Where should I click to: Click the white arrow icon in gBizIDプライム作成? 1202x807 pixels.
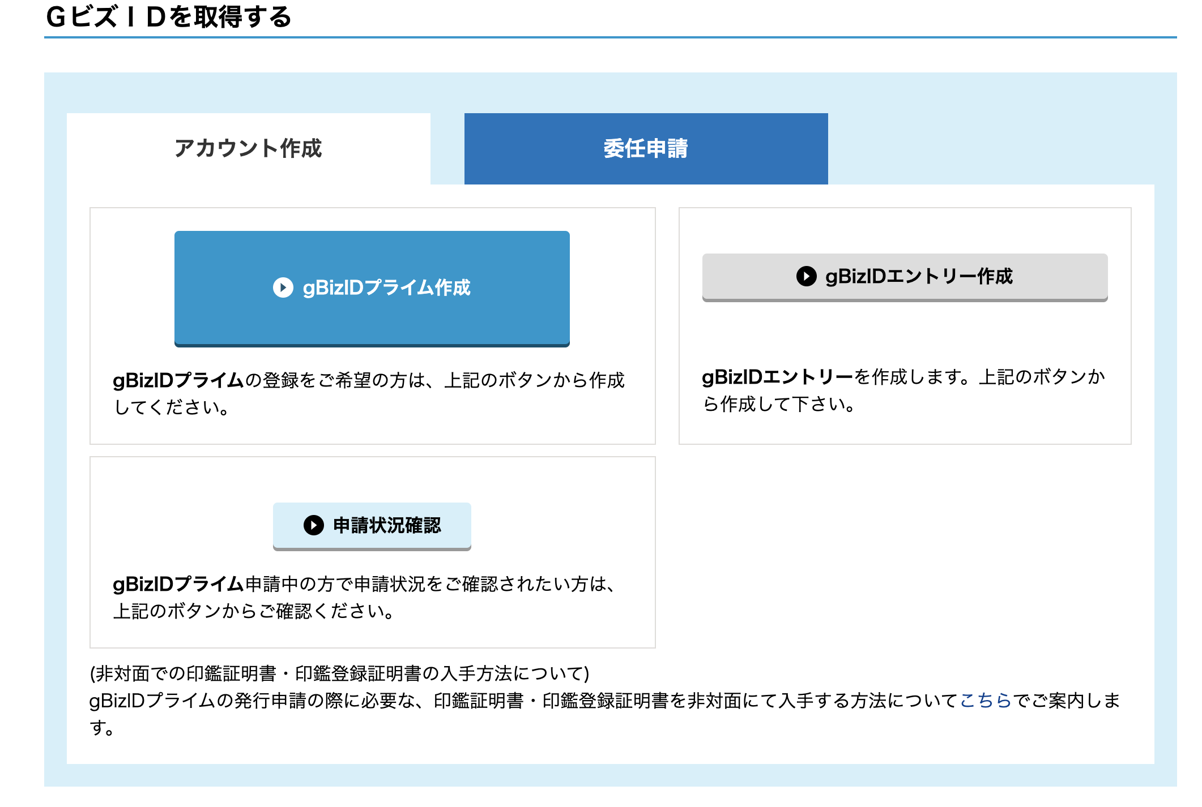tap(283, 287)
